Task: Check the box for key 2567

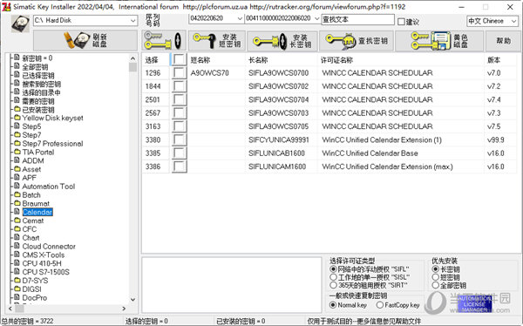Action: [179, 112]
